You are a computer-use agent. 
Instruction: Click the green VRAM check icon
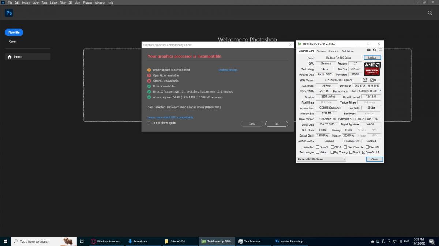149,97
